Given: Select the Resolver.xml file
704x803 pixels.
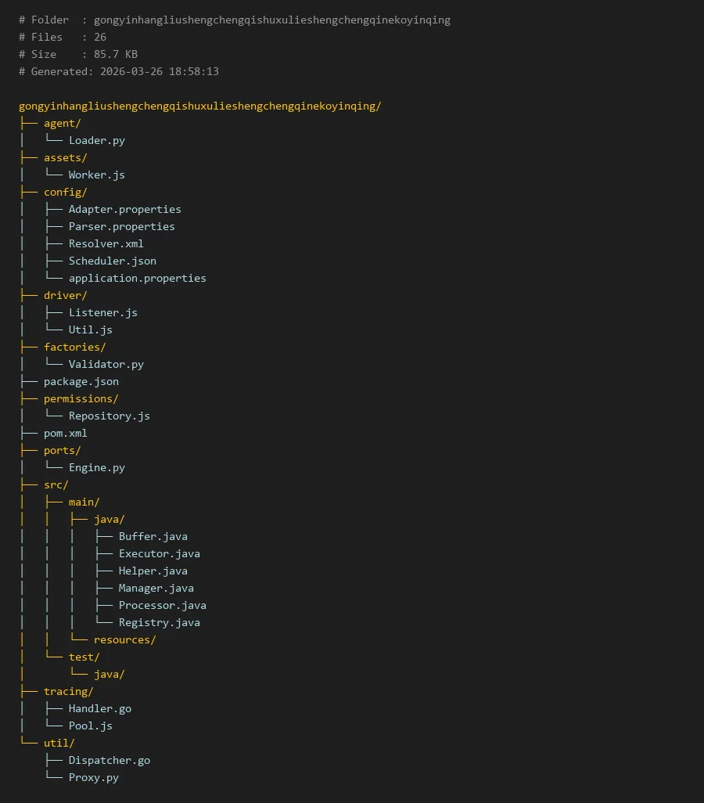Looking at the screenshot, I should click(x=106, y=243).
